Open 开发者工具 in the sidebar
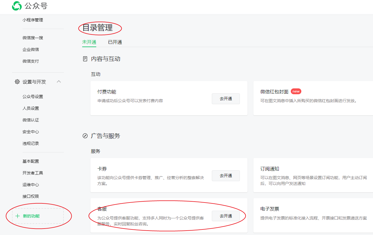The height and width of the screenshot is (235, 373). [x=33, y=173]
